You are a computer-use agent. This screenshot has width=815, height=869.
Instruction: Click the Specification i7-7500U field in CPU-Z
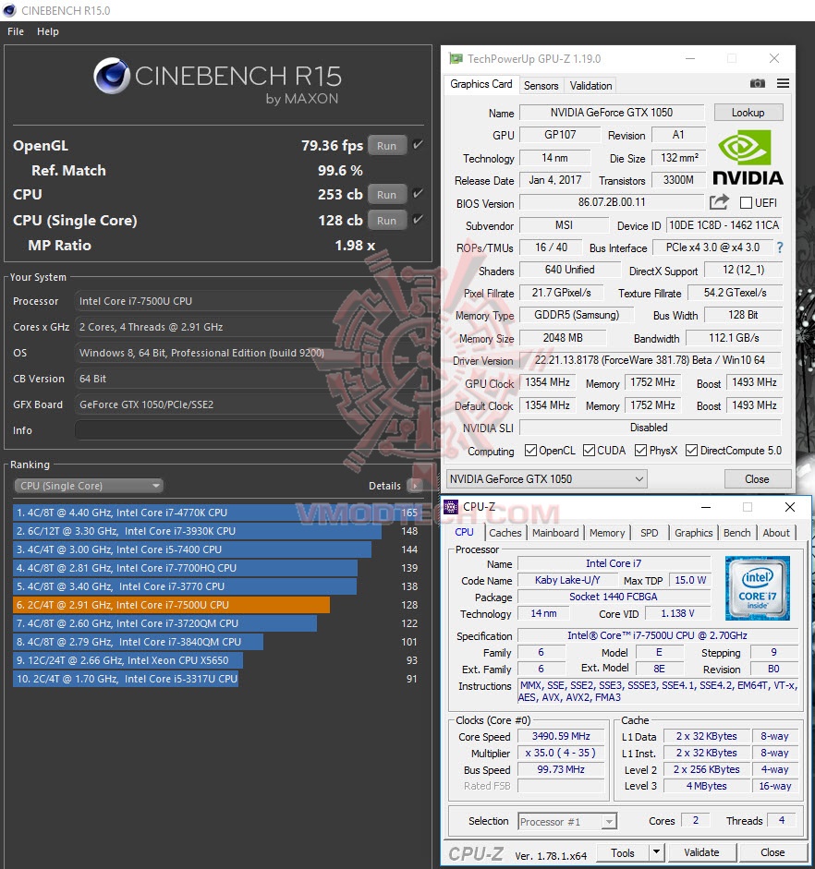coord(658,635)
